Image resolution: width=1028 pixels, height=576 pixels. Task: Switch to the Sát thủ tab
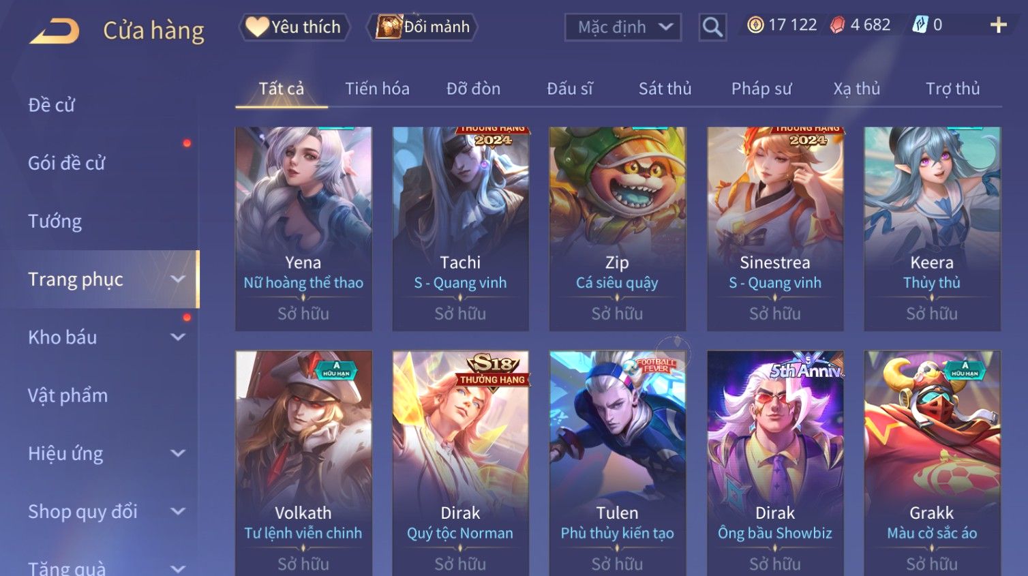665,89
